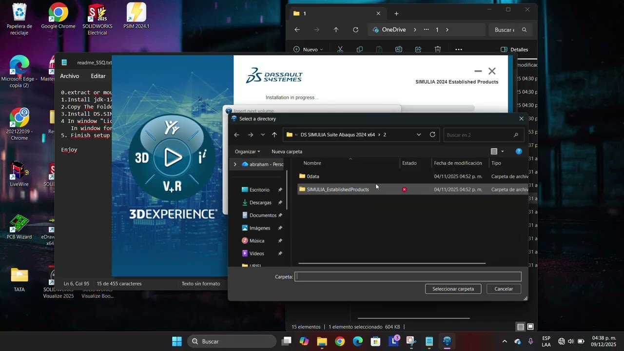This screenshot has height=351, width=624.
Task: Click Cancelar in directory dialog
Action: coord(504,289)
